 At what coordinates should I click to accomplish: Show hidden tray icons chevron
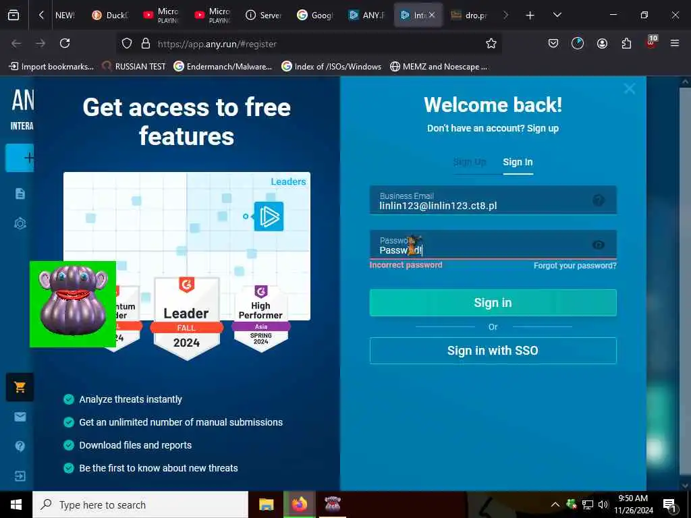pyautogui.click(x=555, y=505)
